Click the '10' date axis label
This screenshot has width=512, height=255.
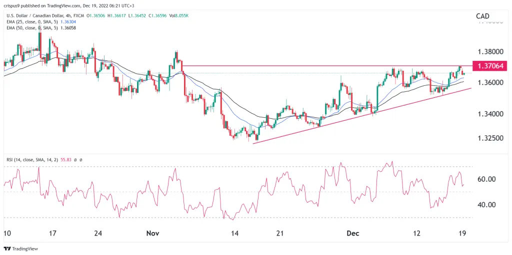(7, 234)
